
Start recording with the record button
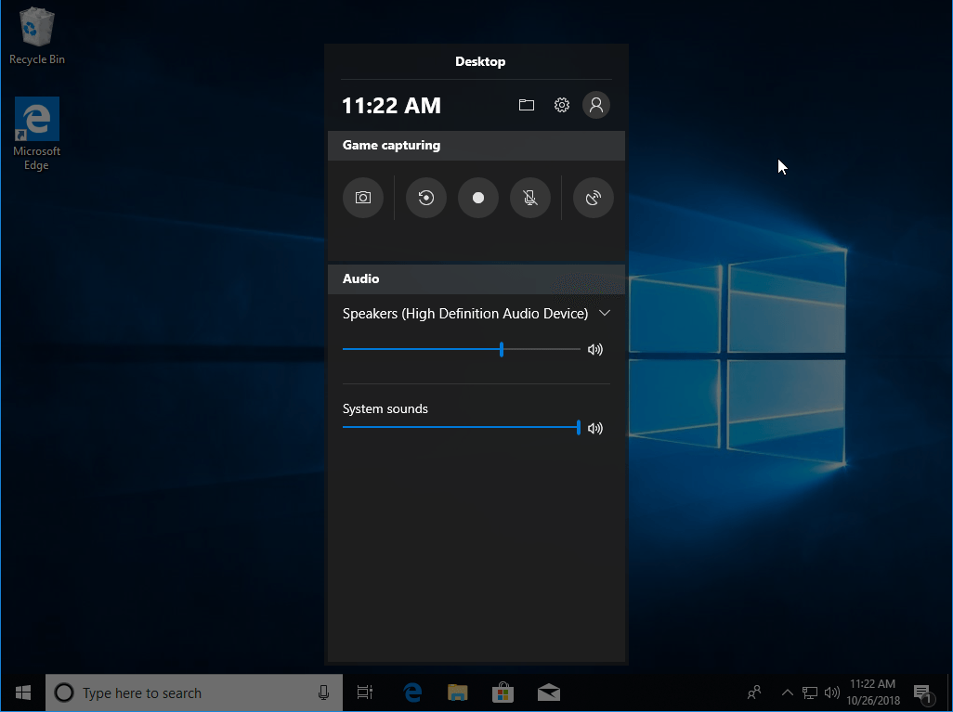pos(478,198)
